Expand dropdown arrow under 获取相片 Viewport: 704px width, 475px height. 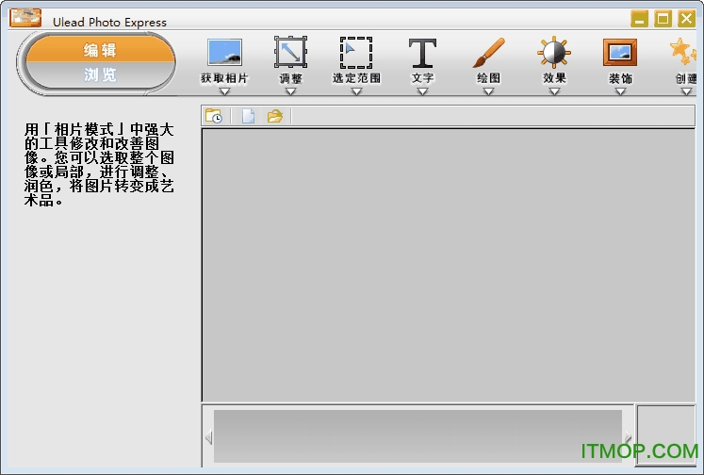click(x=224, y=91)
